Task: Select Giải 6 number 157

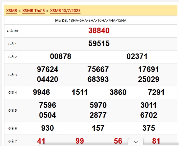Action: point(98,128)
